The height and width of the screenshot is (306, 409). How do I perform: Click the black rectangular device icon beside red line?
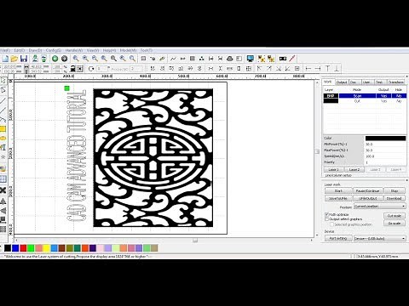(283, 59)
